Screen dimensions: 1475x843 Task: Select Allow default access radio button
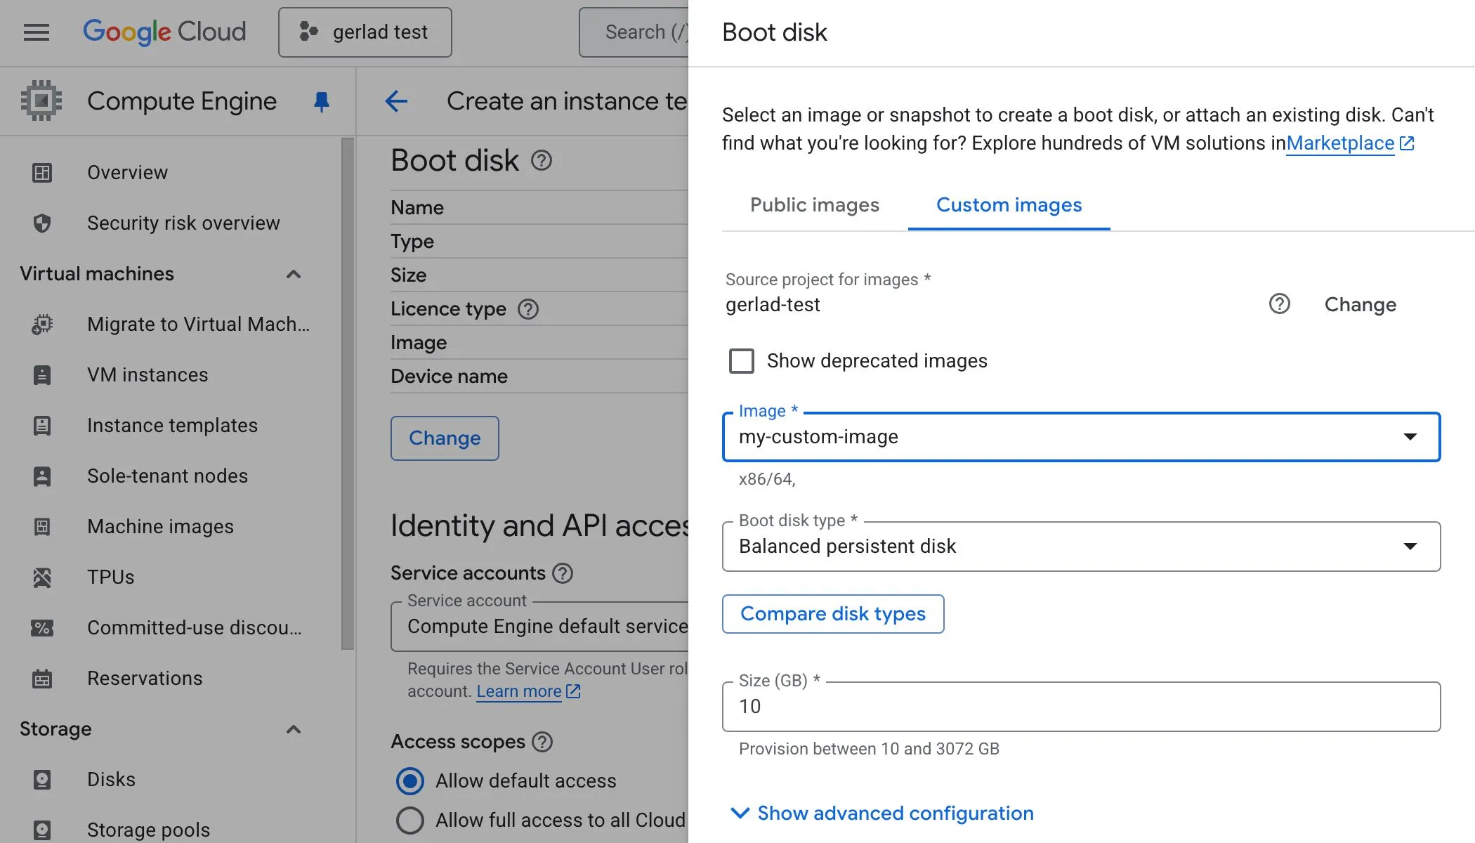410,781
